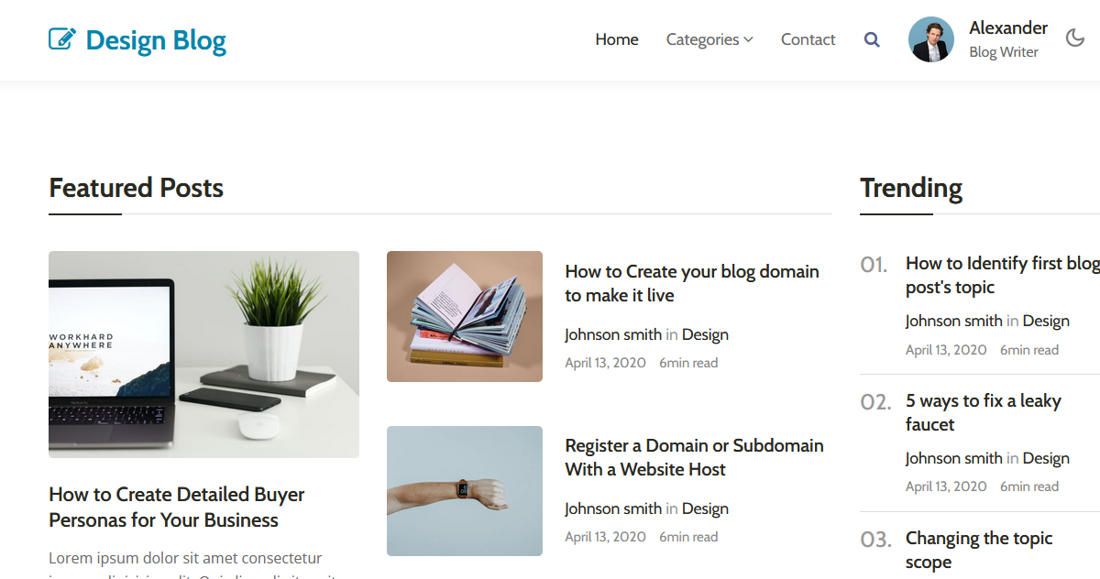This screenshot has height=579, width=1100.
Task: Open "Register a Domain or Subdomain" post
Action: pyautogui.click(x=694, y=457)
